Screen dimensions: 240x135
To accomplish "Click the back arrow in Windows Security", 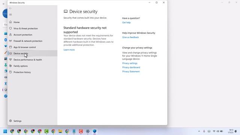I will [x=10, y=8].
